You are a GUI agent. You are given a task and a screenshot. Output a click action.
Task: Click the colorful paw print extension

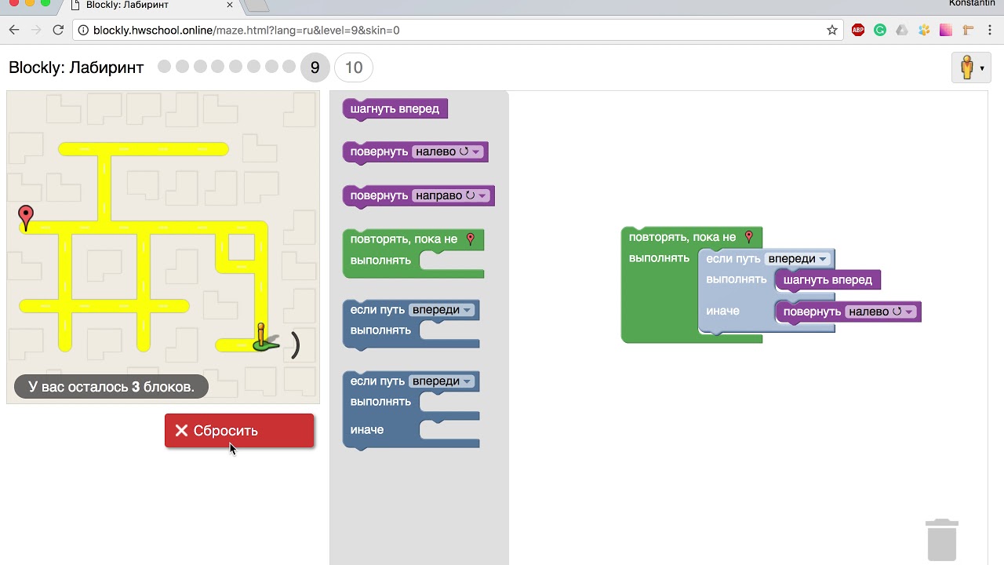pos(924,31)
